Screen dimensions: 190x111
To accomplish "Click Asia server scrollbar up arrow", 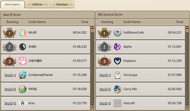I will click(x=92, y=27).
